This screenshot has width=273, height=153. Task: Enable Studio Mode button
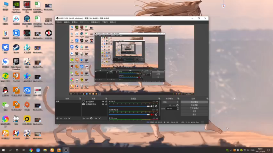tap(194, 108)
